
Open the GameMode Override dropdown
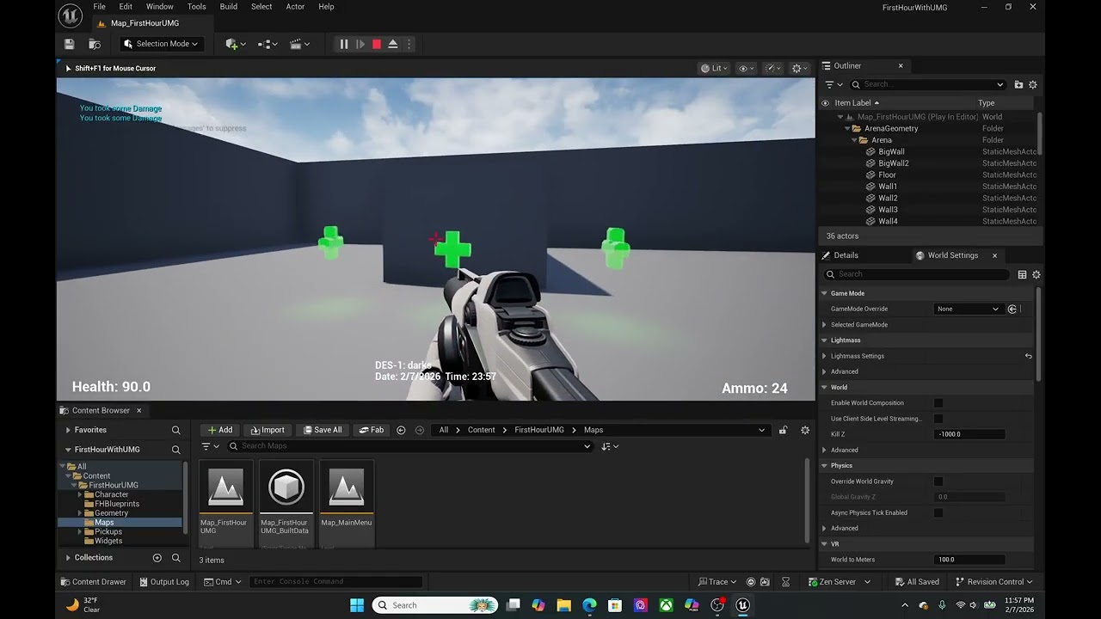[969, 309]
